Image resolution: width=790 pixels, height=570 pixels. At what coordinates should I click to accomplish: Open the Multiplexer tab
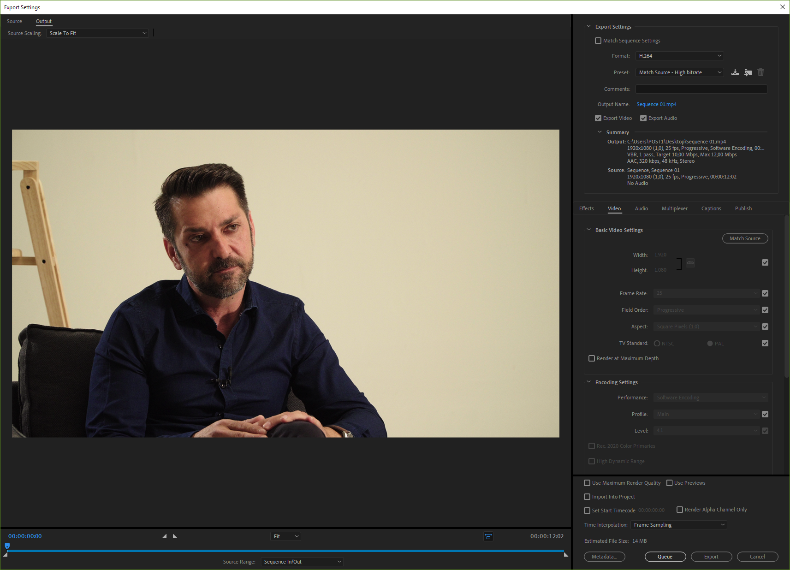click(675, 208)
